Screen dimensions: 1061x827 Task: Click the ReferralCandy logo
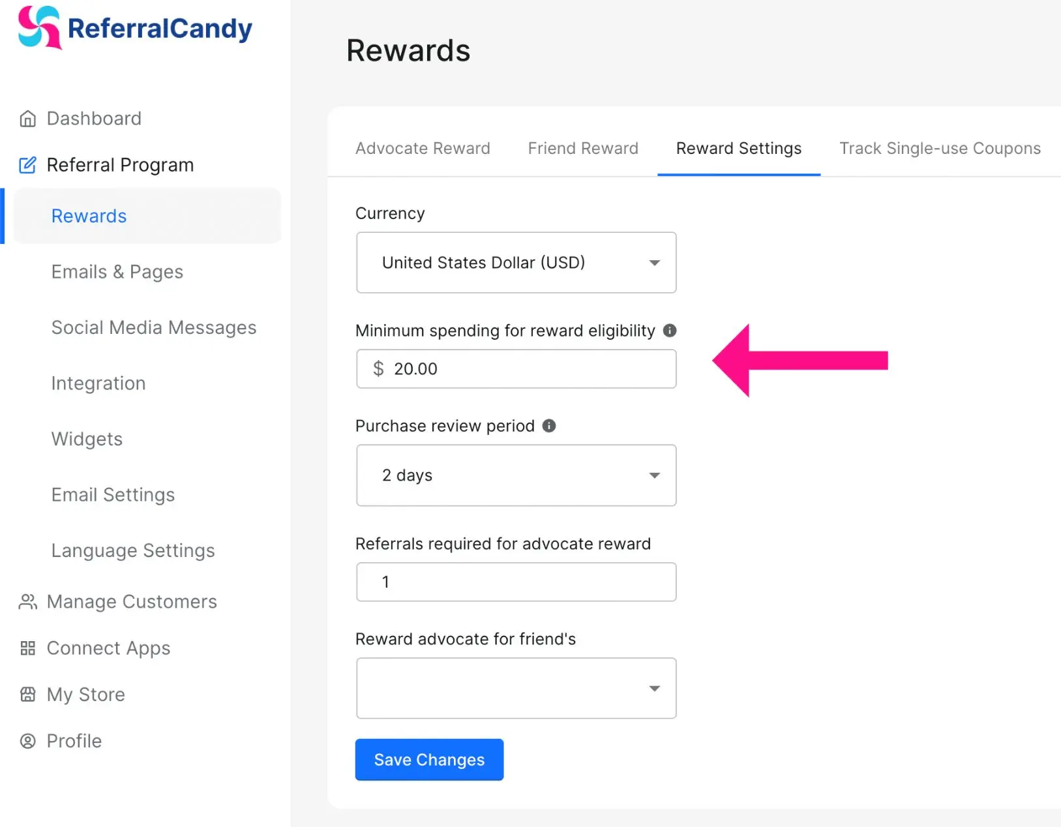pos(135,27)
